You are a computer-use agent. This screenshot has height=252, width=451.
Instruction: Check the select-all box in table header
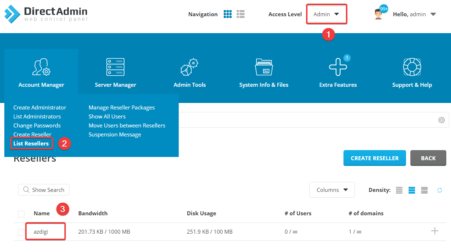coord(21,213)
